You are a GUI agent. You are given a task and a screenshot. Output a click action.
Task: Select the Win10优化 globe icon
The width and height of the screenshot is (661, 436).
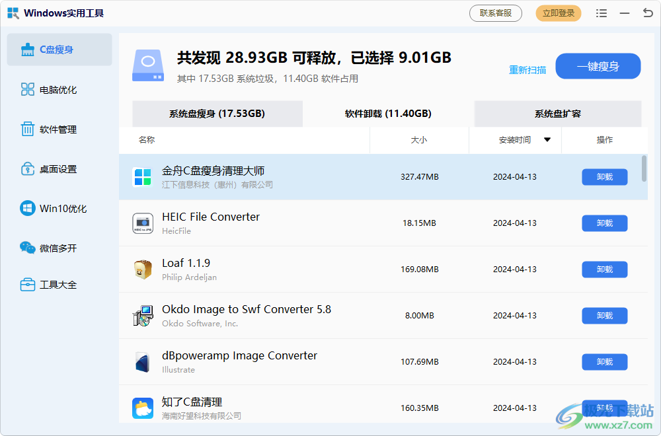point(27,208)
